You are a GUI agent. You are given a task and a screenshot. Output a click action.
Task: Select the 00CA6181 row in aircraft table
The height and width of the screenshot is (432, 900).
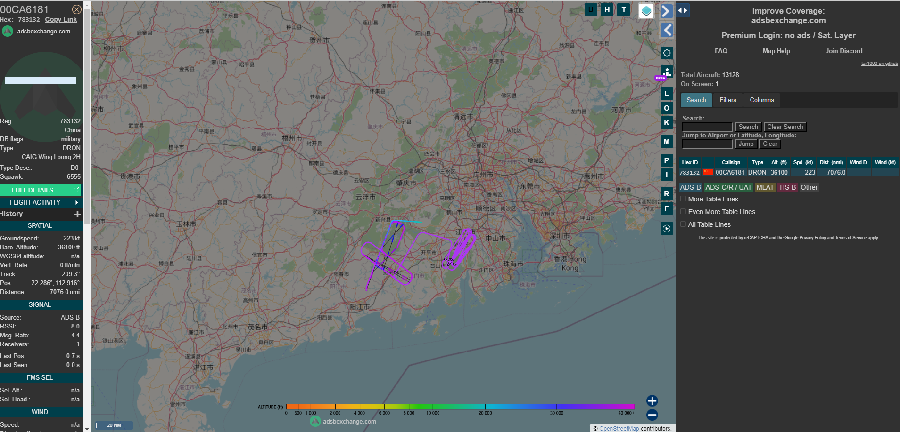788,173
